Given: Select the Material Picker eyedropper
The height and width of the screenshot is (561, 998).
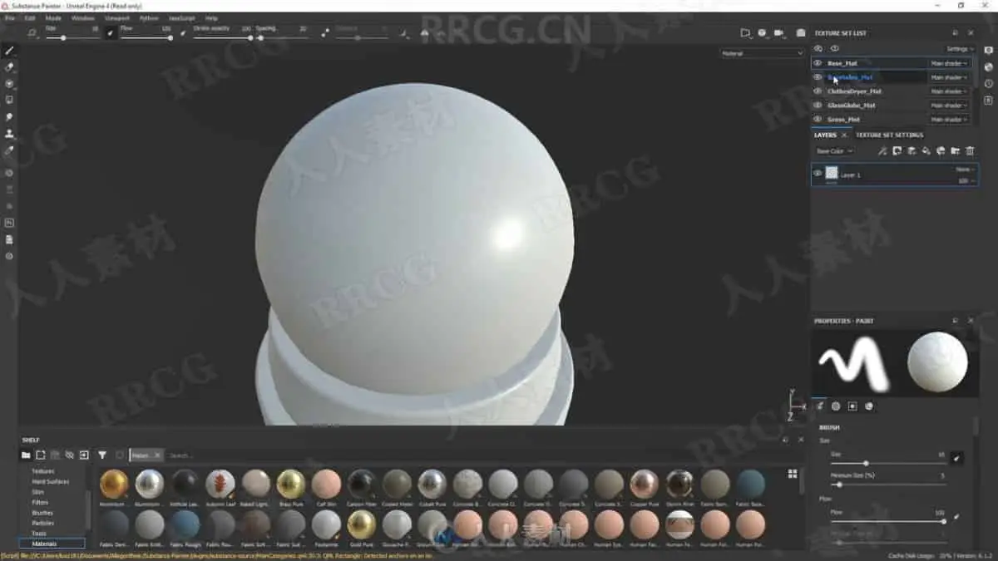Looking at the screenshot, I should coord(9,150).
